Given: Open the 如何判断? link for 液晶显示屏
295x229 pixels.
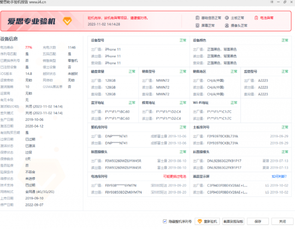Looking at the screenshot, I should pos(279,176).
